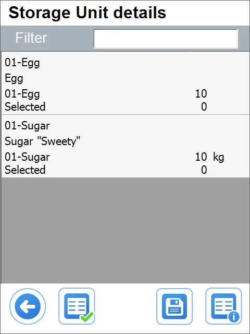This screenshot has height=334, width=250.
Task: Click the Storage Unit details heading
Action: [x=87, y=13]
